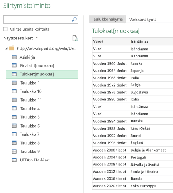Click the search magnifier icon
Viewport: 173px width, 193px height.
pos(74,20)
